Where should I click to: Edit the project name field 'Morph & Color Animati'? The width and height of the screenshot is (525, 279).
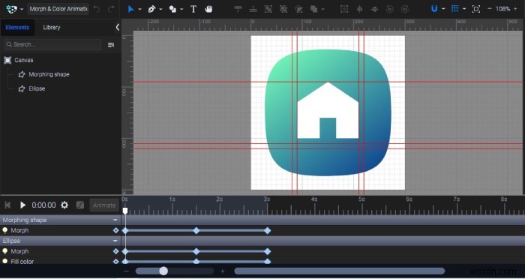(x=58, y=9)
